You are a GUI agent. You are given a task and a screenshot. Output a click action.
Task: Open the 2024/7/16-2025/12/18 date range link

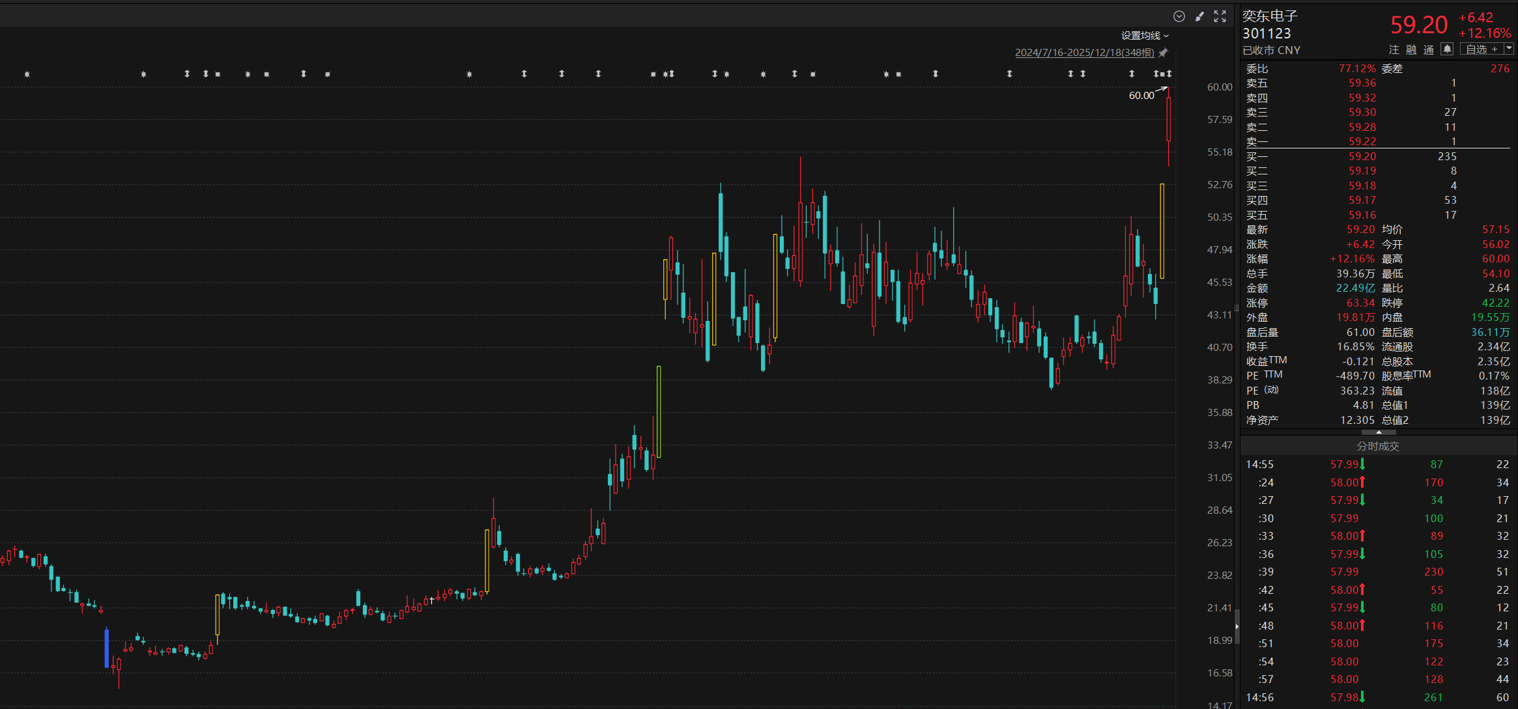[1084, 53]
